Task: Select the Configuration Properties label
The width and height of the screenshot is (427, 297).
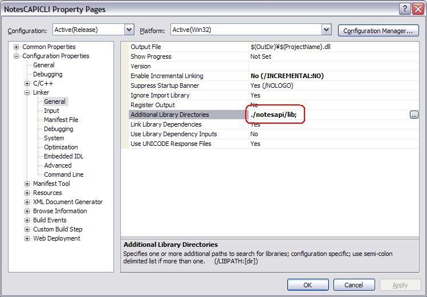Action: coord(56,56)
